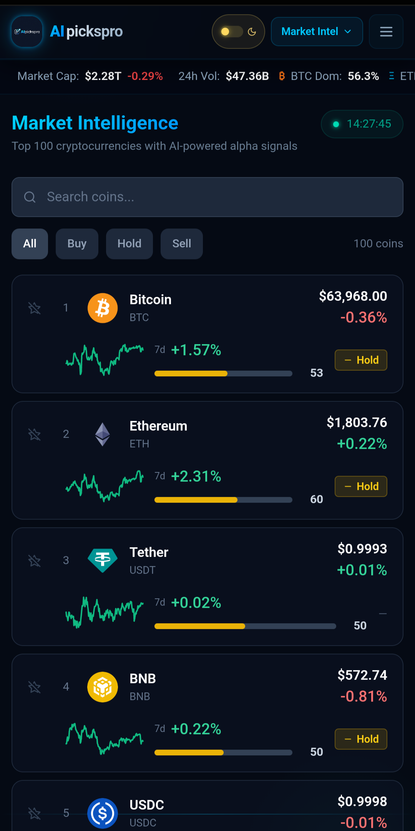Focus the Search coins input field
Screen dimensions: 415x831
point(207,197)
